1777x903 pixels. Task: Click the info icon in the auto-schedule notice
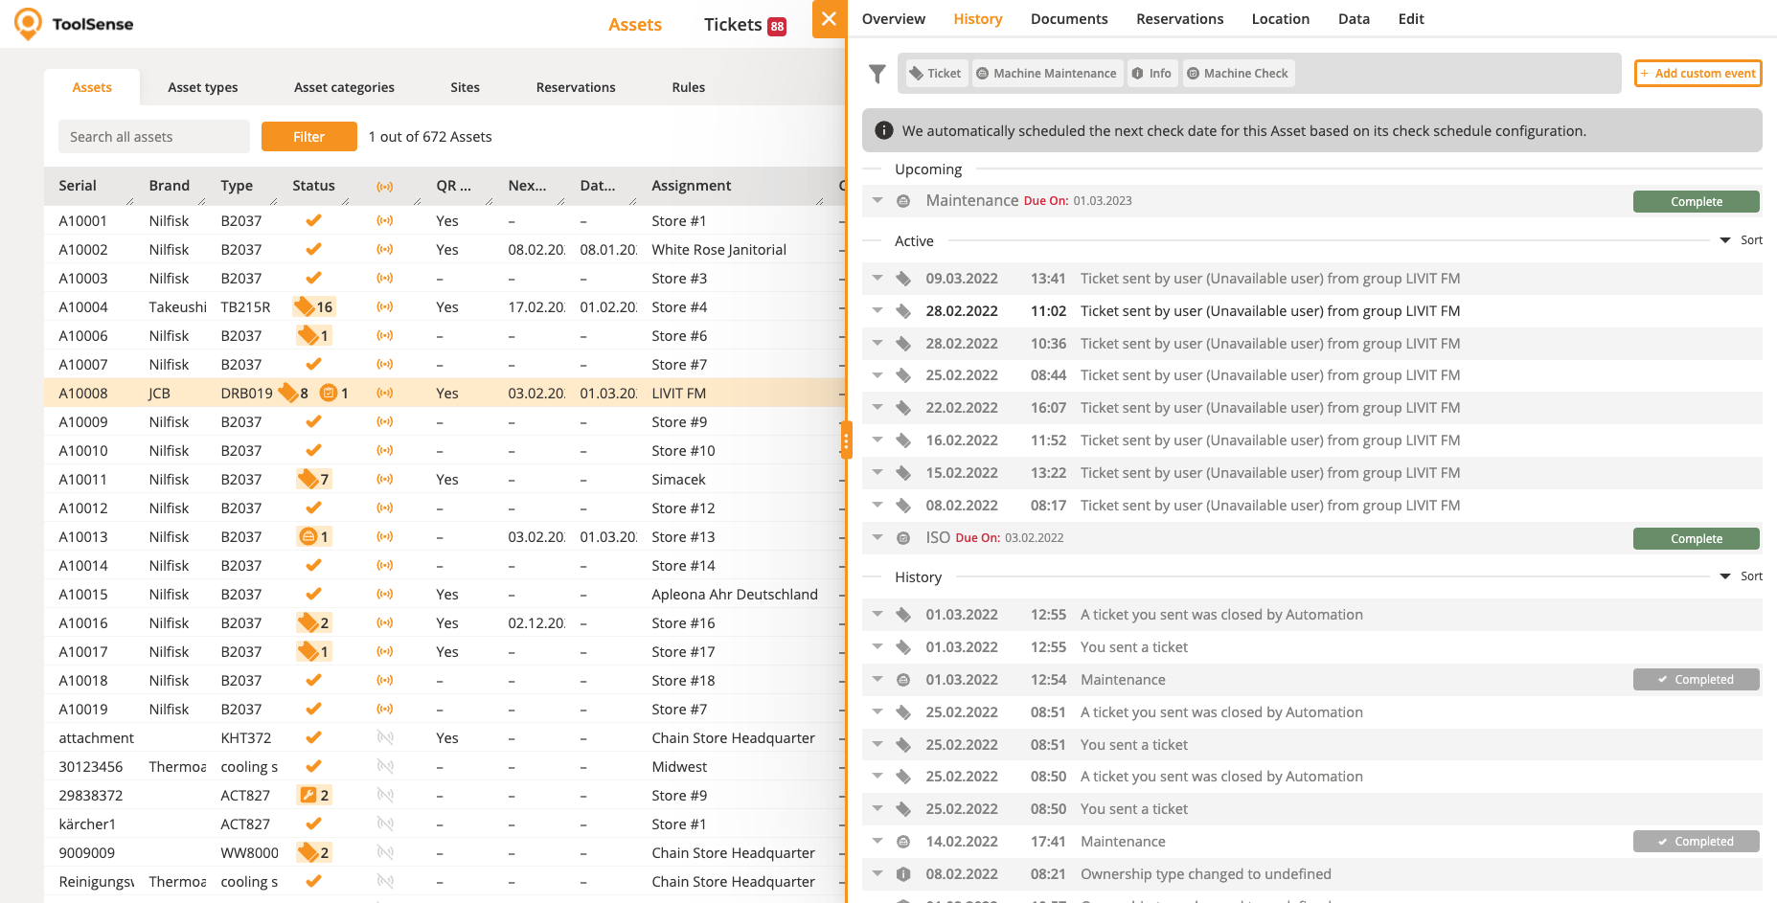[884, 131]
